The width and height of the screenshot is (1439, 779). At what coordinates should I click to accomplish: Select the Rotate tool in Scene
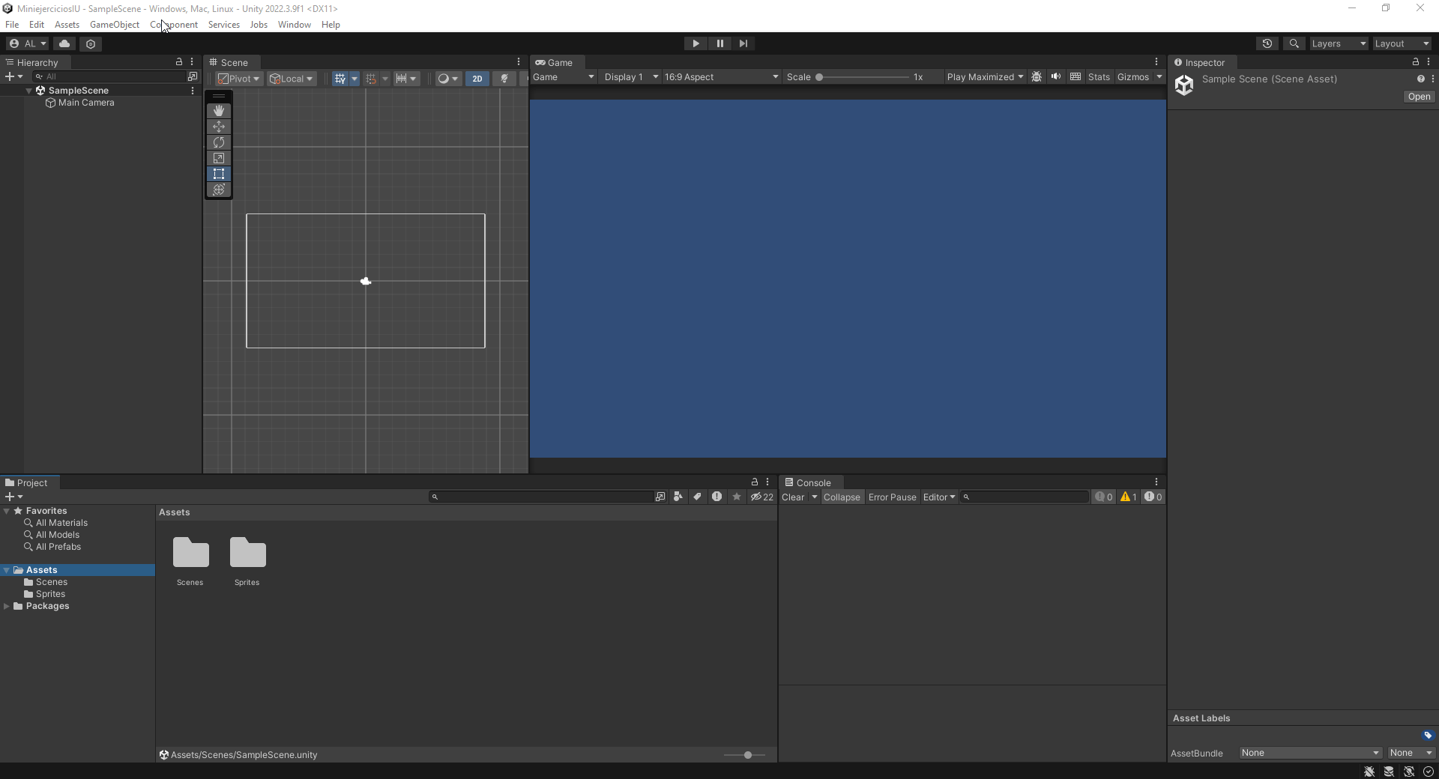[x=219, y=142]
